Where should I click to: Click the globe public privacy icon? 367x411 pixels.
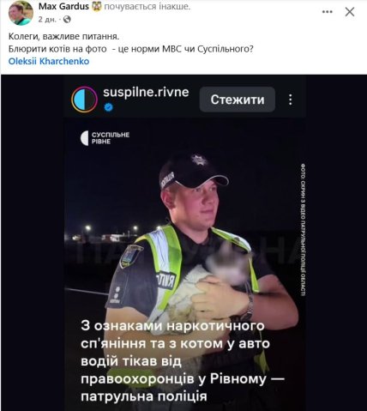coord(67,20)
